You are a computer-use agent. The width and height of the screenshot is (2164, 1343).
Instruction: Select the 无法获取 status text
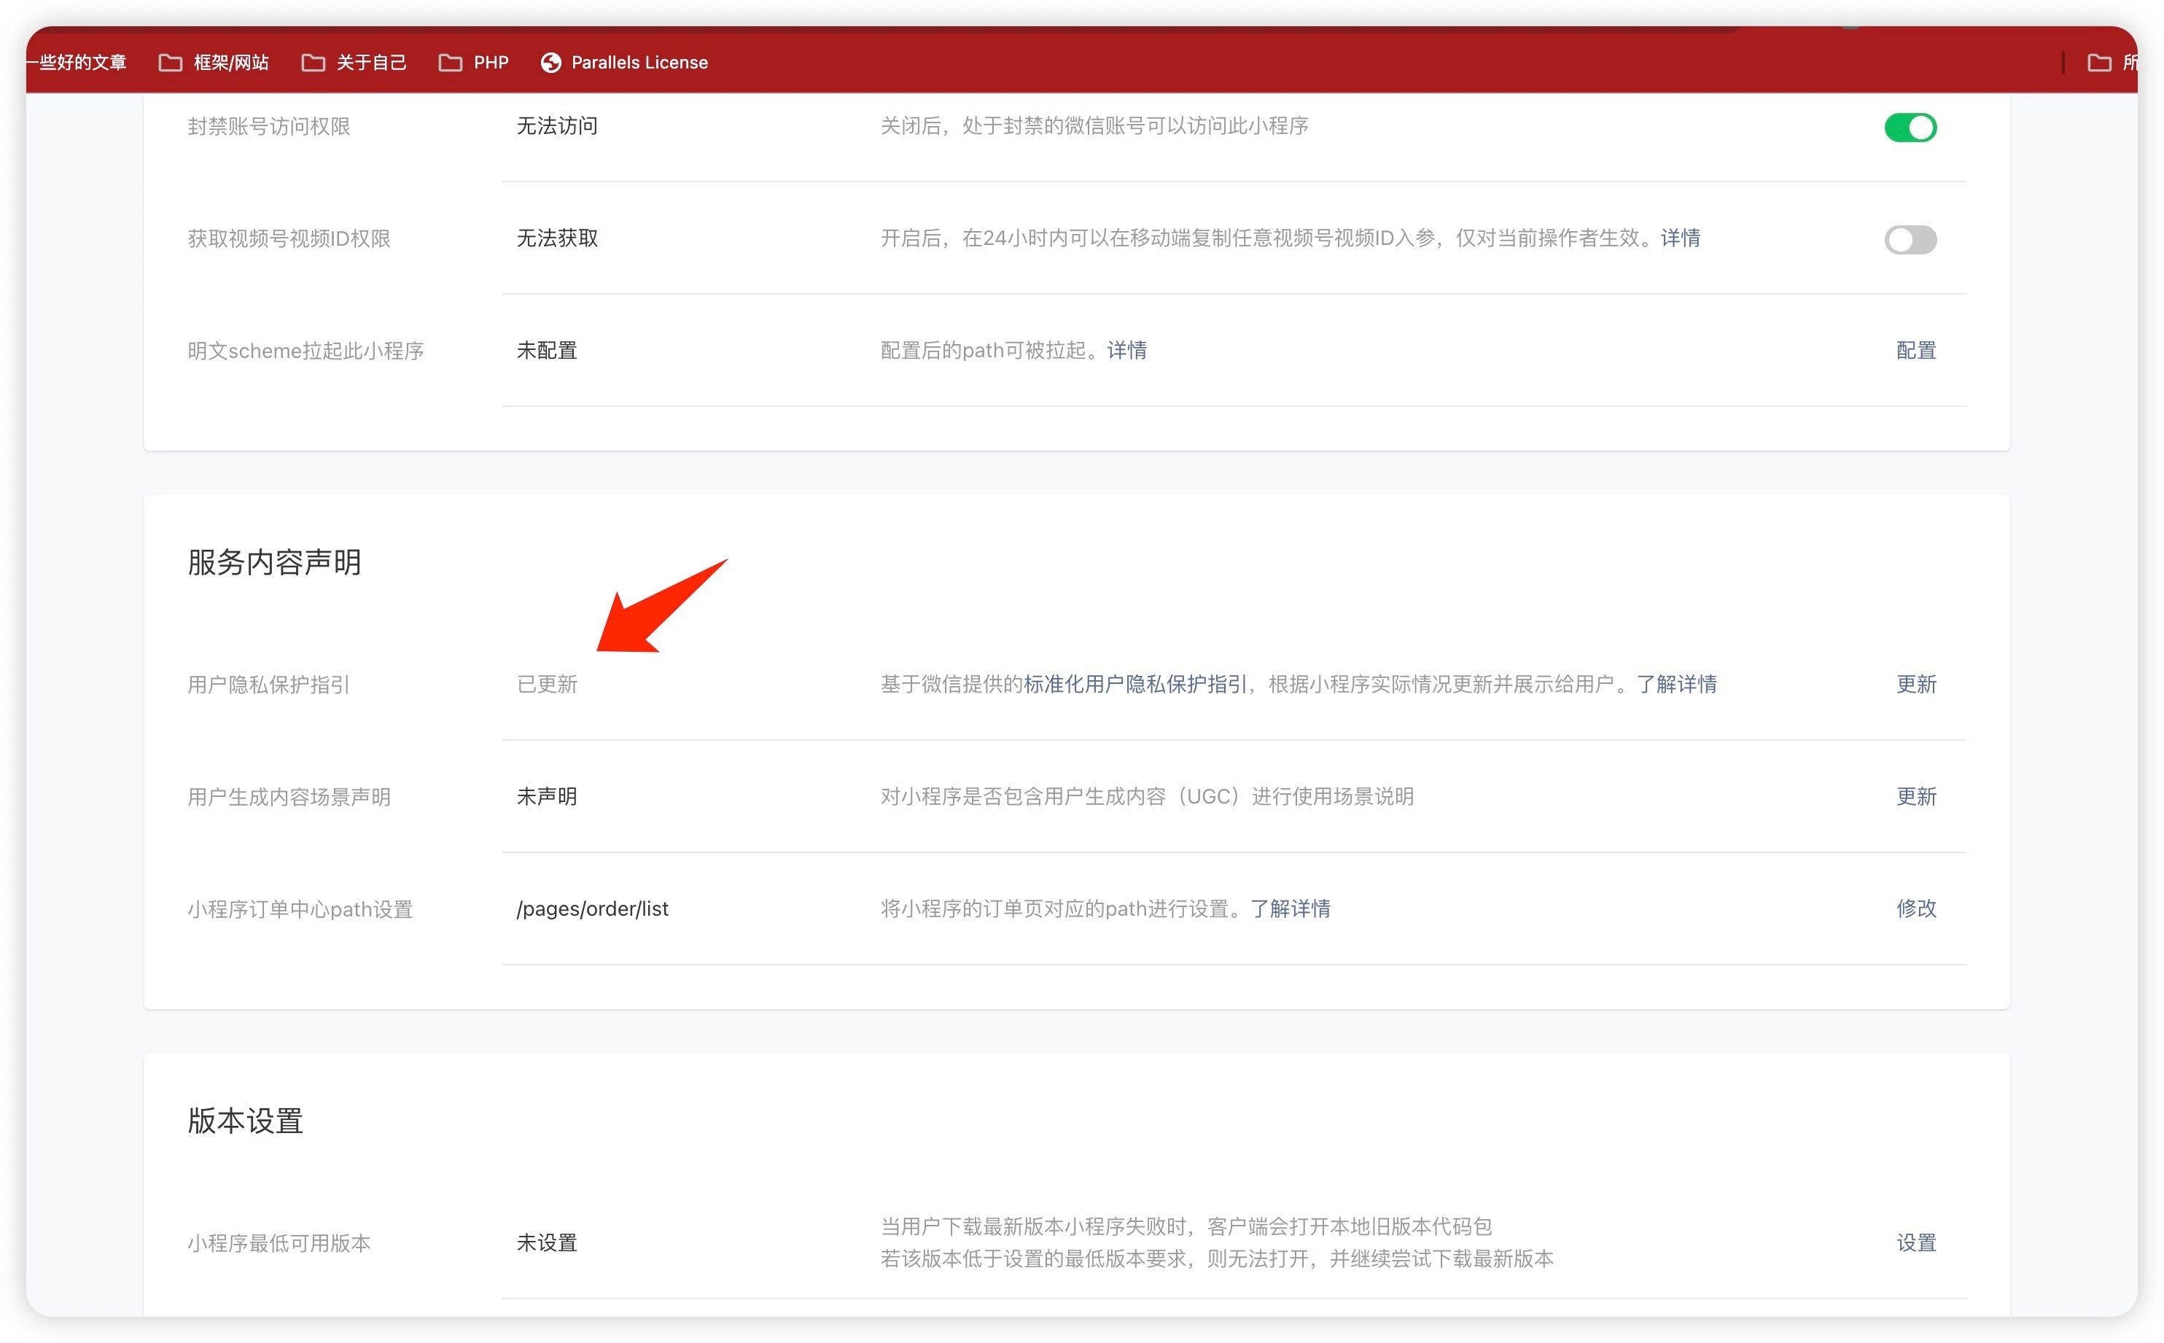tap(557, 238)
